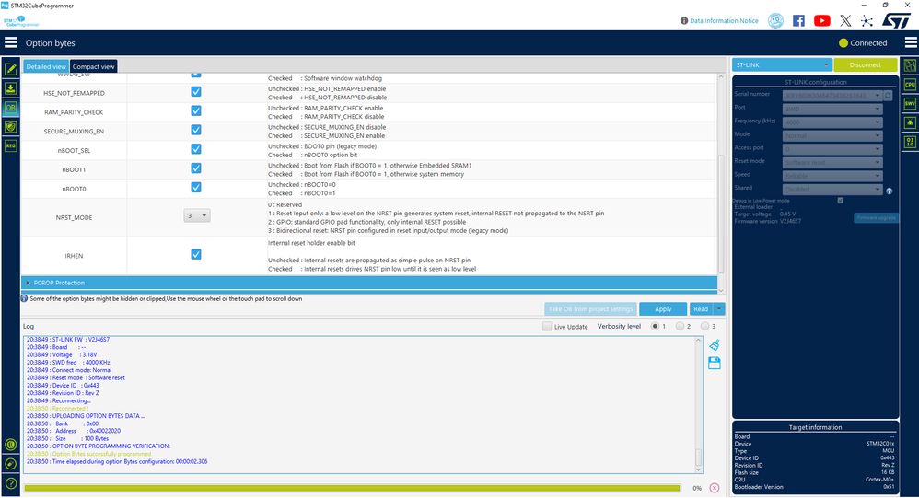This screenshot has width=919, height=498.
Task: Open the right-side hamburger menu
Action: [x=911, y=42]
